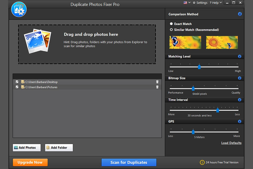Click the Comparison Method info icon
Image resolution: width=253 pixels, height=169 pixels.
pyautogui.click(x=240, y=14)
